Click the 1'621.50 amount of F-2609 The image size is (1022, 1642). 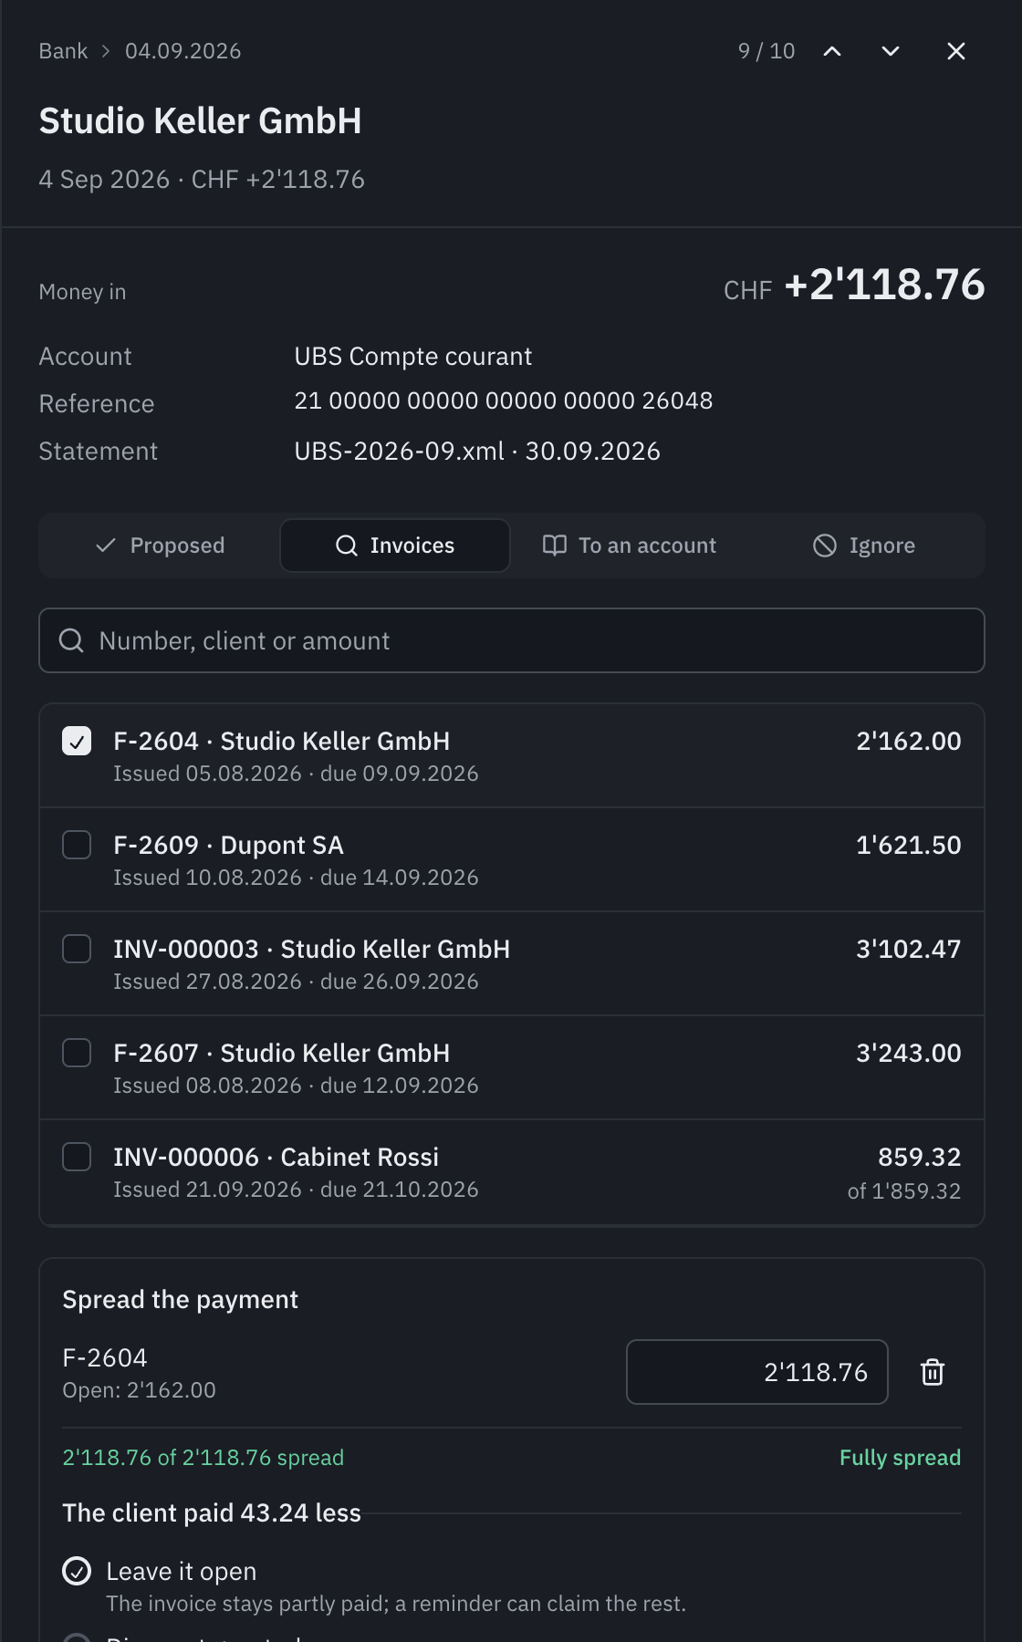(909, 845)
